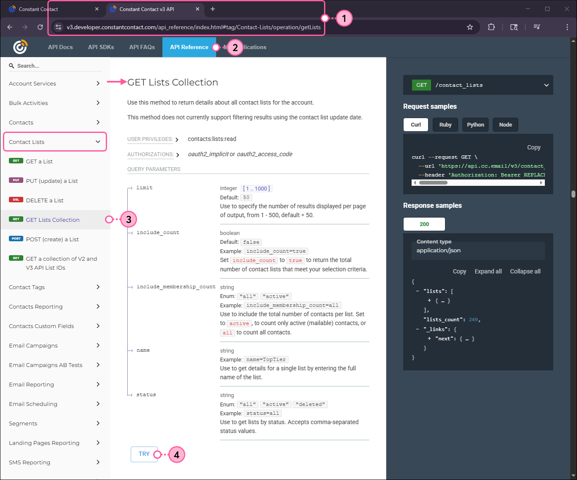This screenshot has height=480, width=577.
Task: Click the TRY button
Action: click(144, 454)
